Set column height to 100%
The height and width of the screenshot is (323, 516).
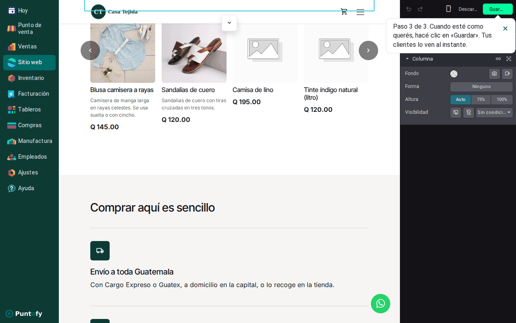coord(502,100)
